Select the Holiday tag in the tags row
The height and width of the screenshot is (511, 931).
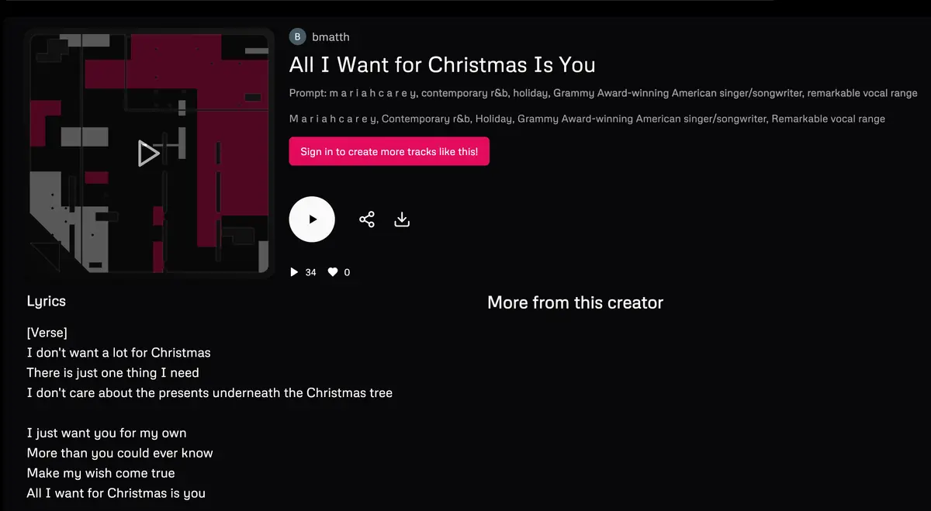point(493,119)
